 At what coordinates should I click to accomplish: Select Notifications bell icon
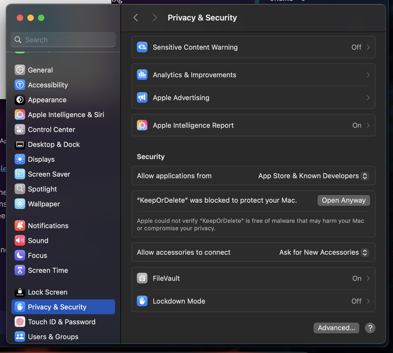[x=20, y=226]
